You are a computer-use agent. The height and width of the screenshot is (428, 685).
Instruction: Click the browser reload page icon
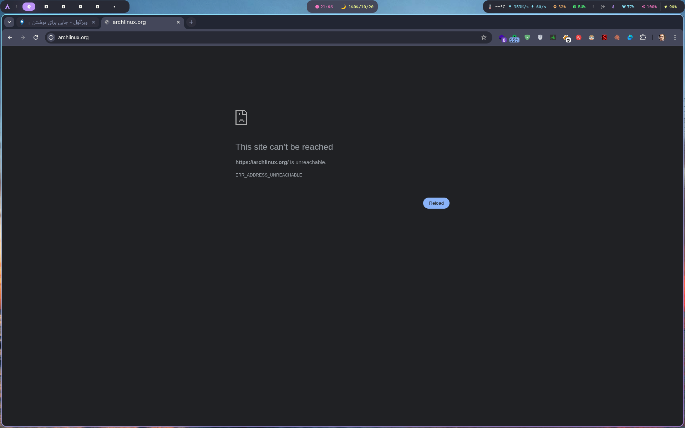click(x=36, y=37)
